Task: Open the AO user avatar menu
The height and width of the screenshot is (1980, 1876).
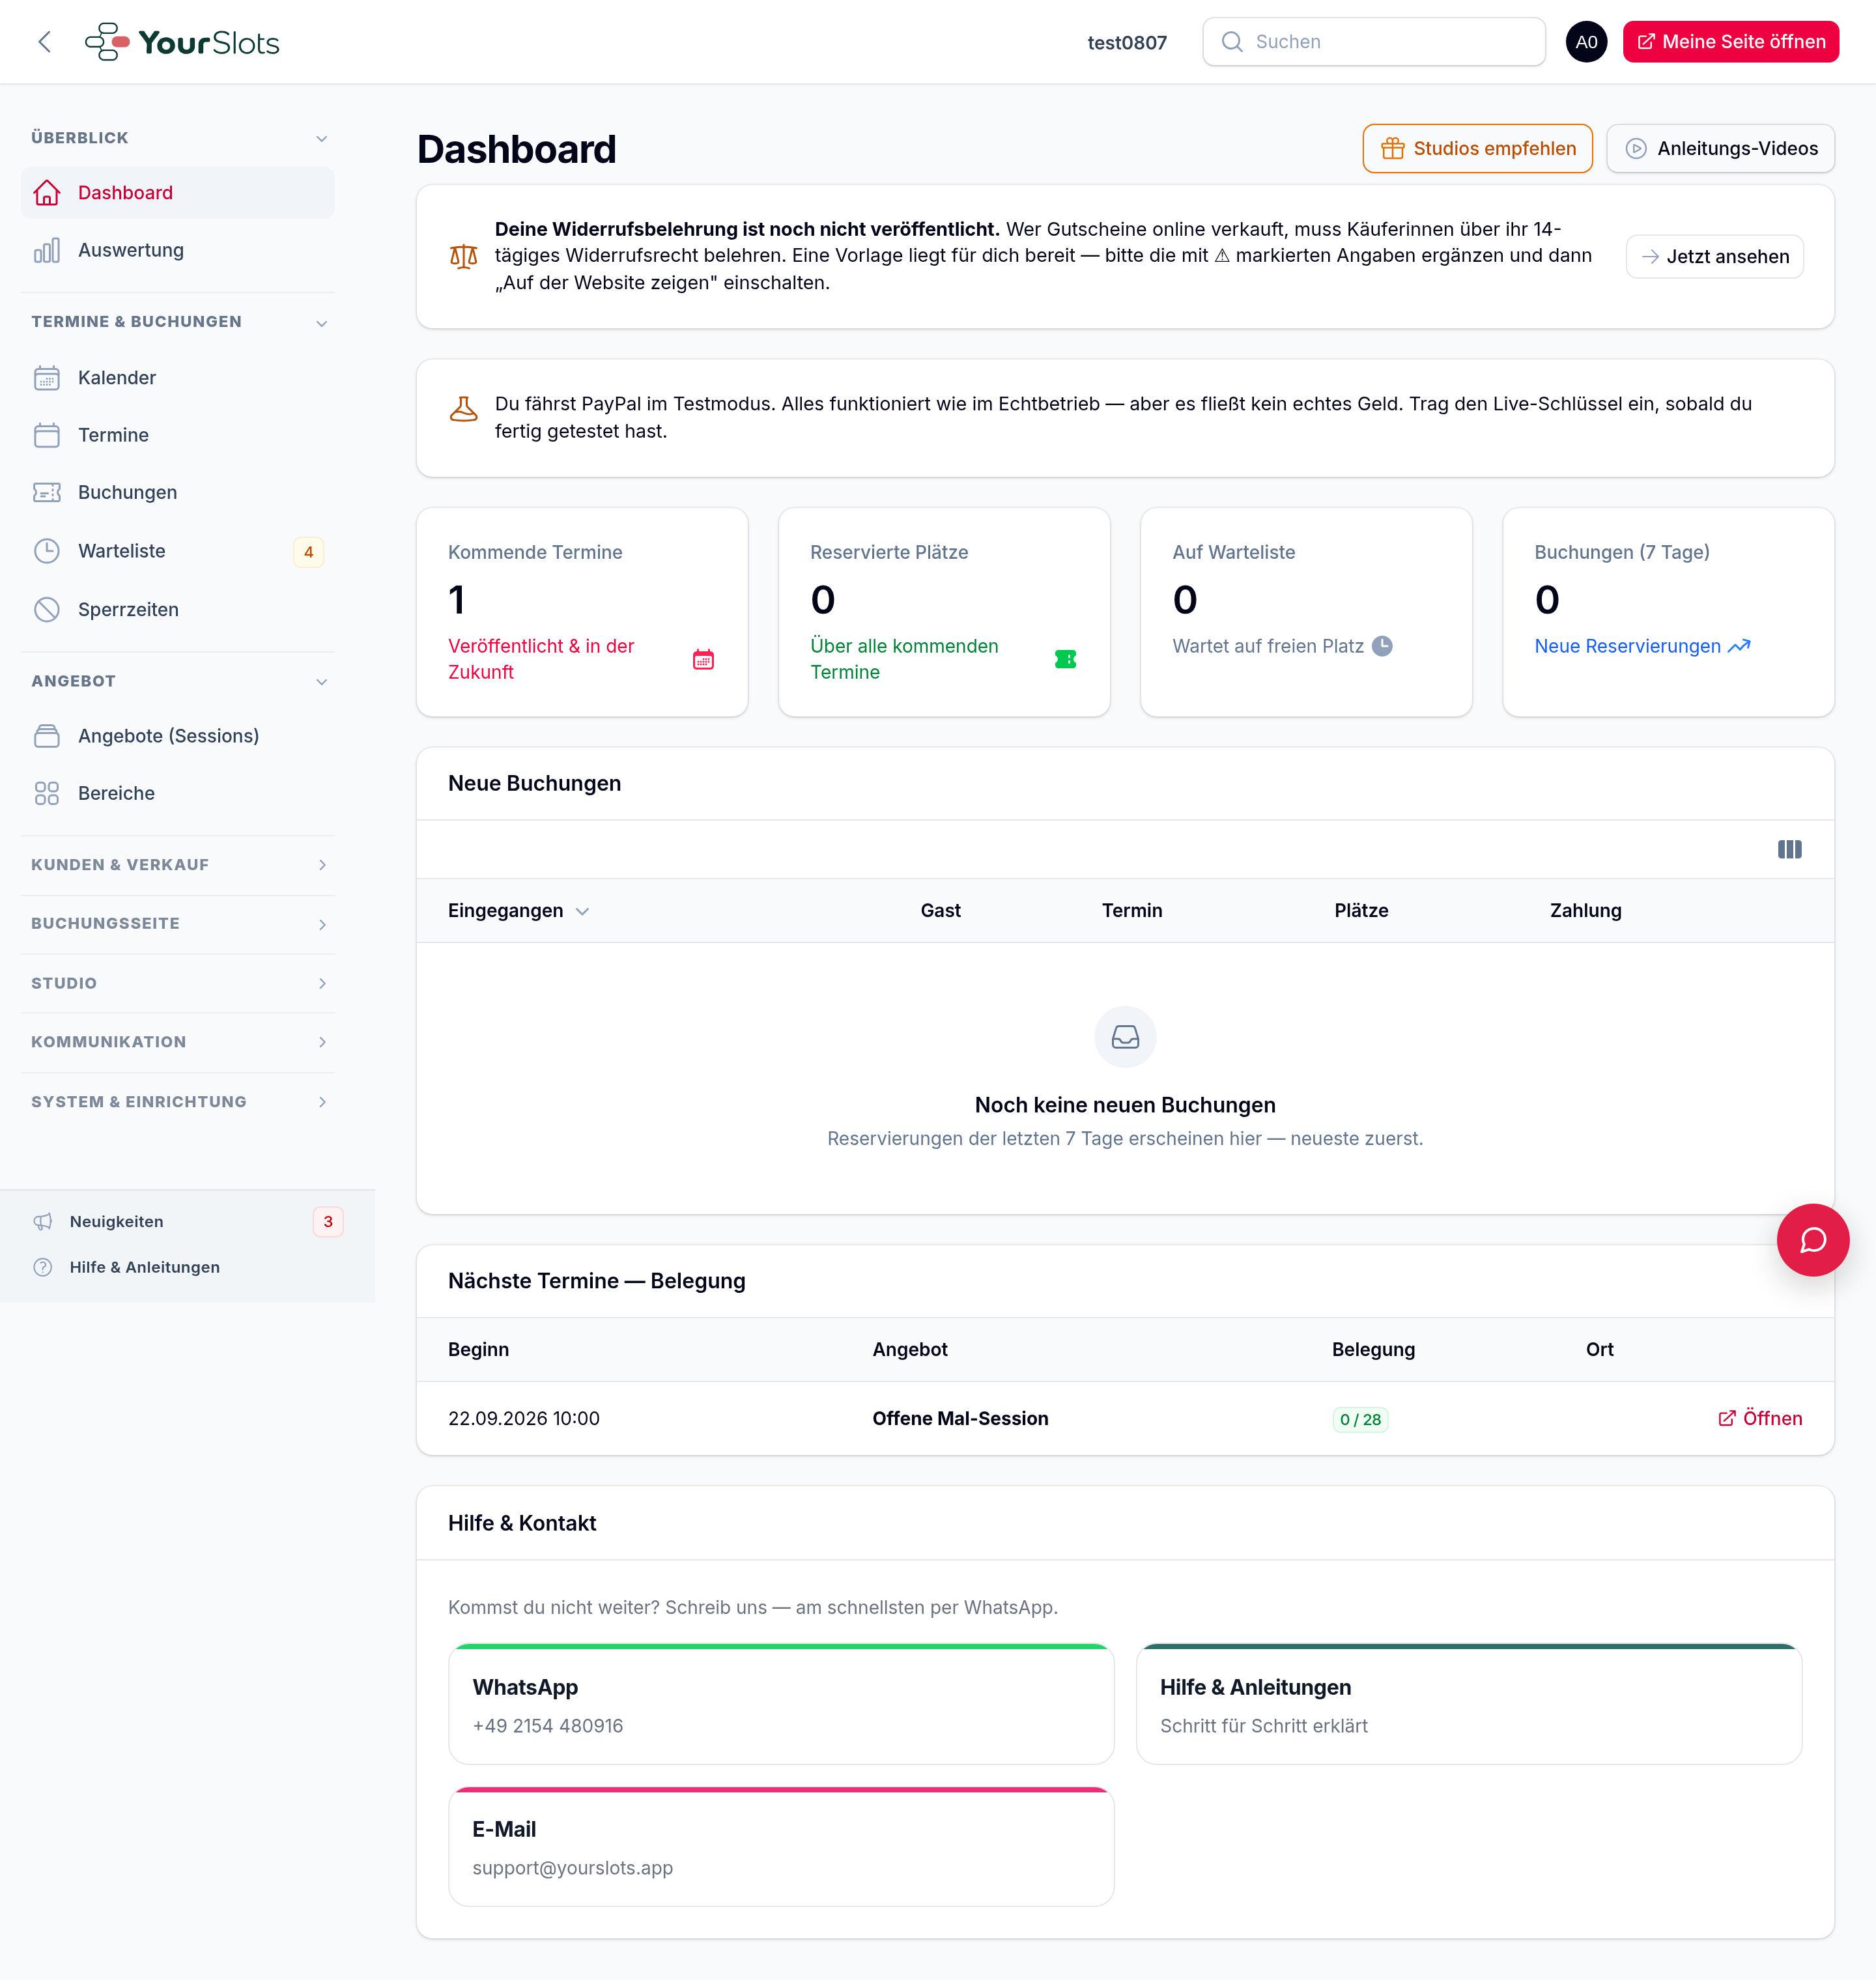Action: (x=1586, y=42)
